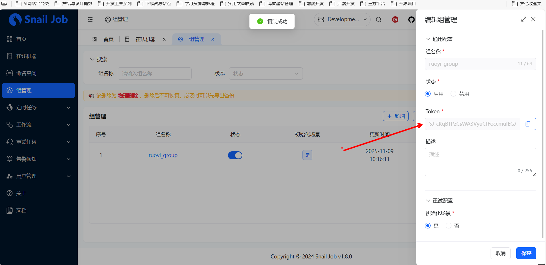This screenshot has width=546, height=265.
Task: Open the Development namespace dropdown
Action: [342, 19]
